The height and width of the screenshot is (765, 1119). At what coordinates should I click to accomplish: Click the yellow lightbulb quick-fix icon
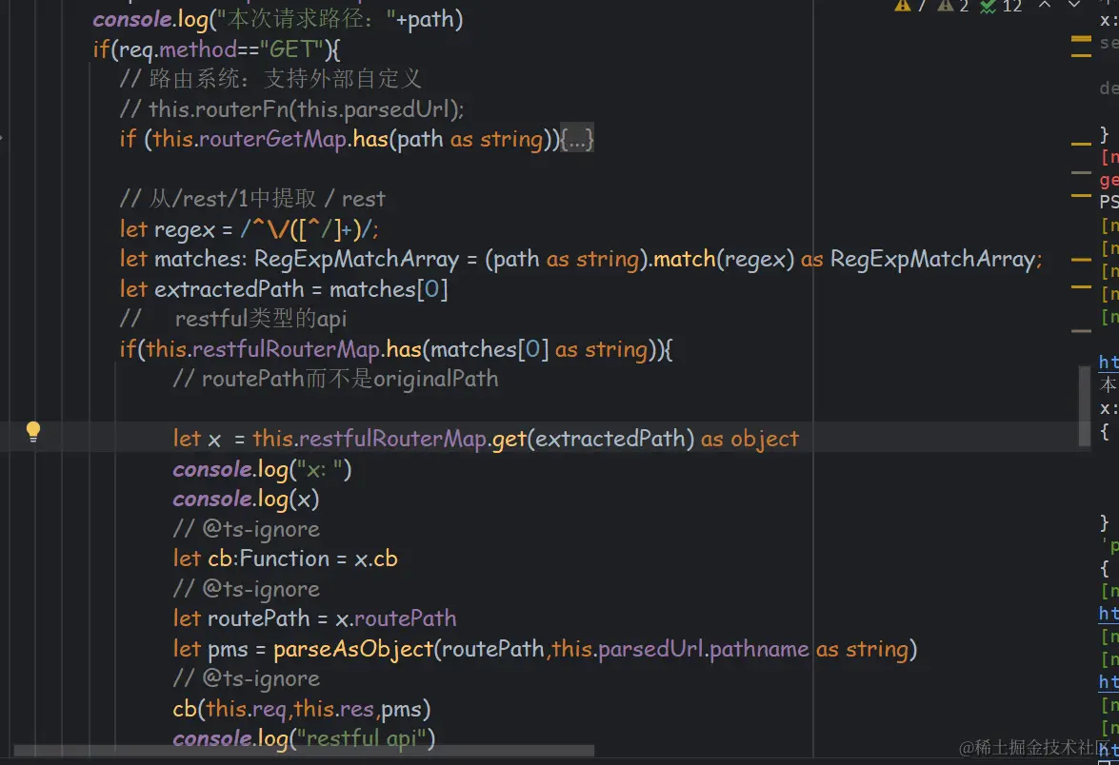coord(32,431)
